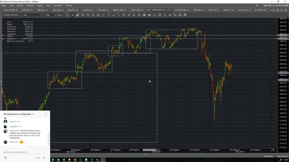Click the second magnifier zoom icon
Image resolution: width=289 pixels, height=162 pixels.
pyautogui.click(x=88, y=15)
